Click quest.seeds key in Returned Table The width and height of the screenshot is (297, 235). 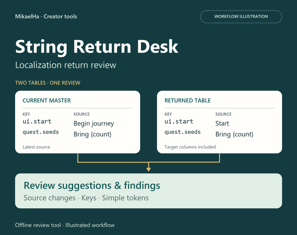click(182, 132)
